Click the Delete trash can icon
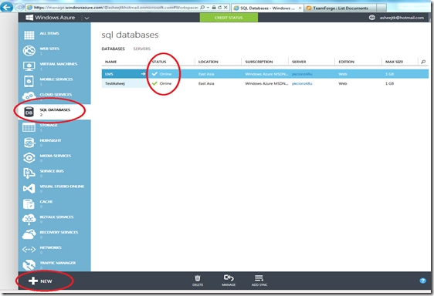 (x=198, y=278)
